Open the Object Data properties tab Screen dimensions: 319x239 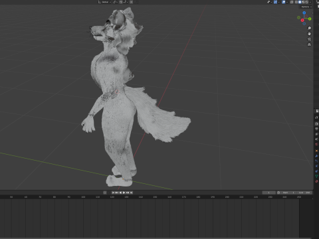pos(316,176)
